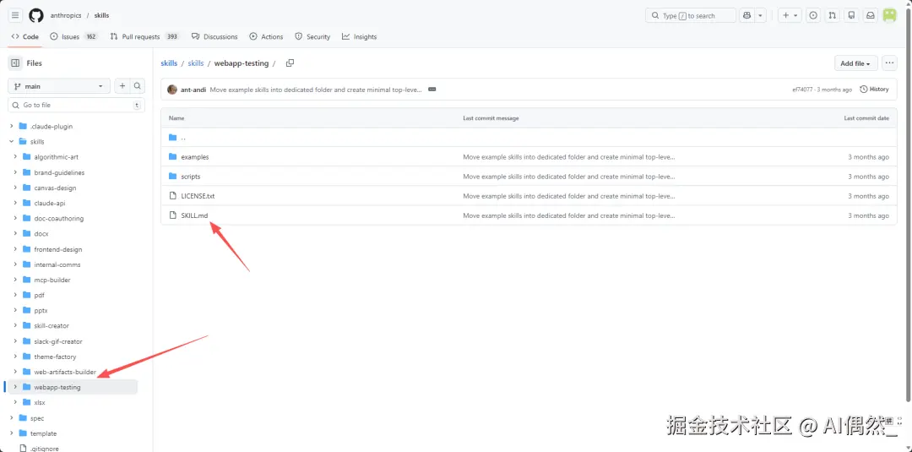
Task: Open the hamburger navigation menu
Action: click(16, 16)
